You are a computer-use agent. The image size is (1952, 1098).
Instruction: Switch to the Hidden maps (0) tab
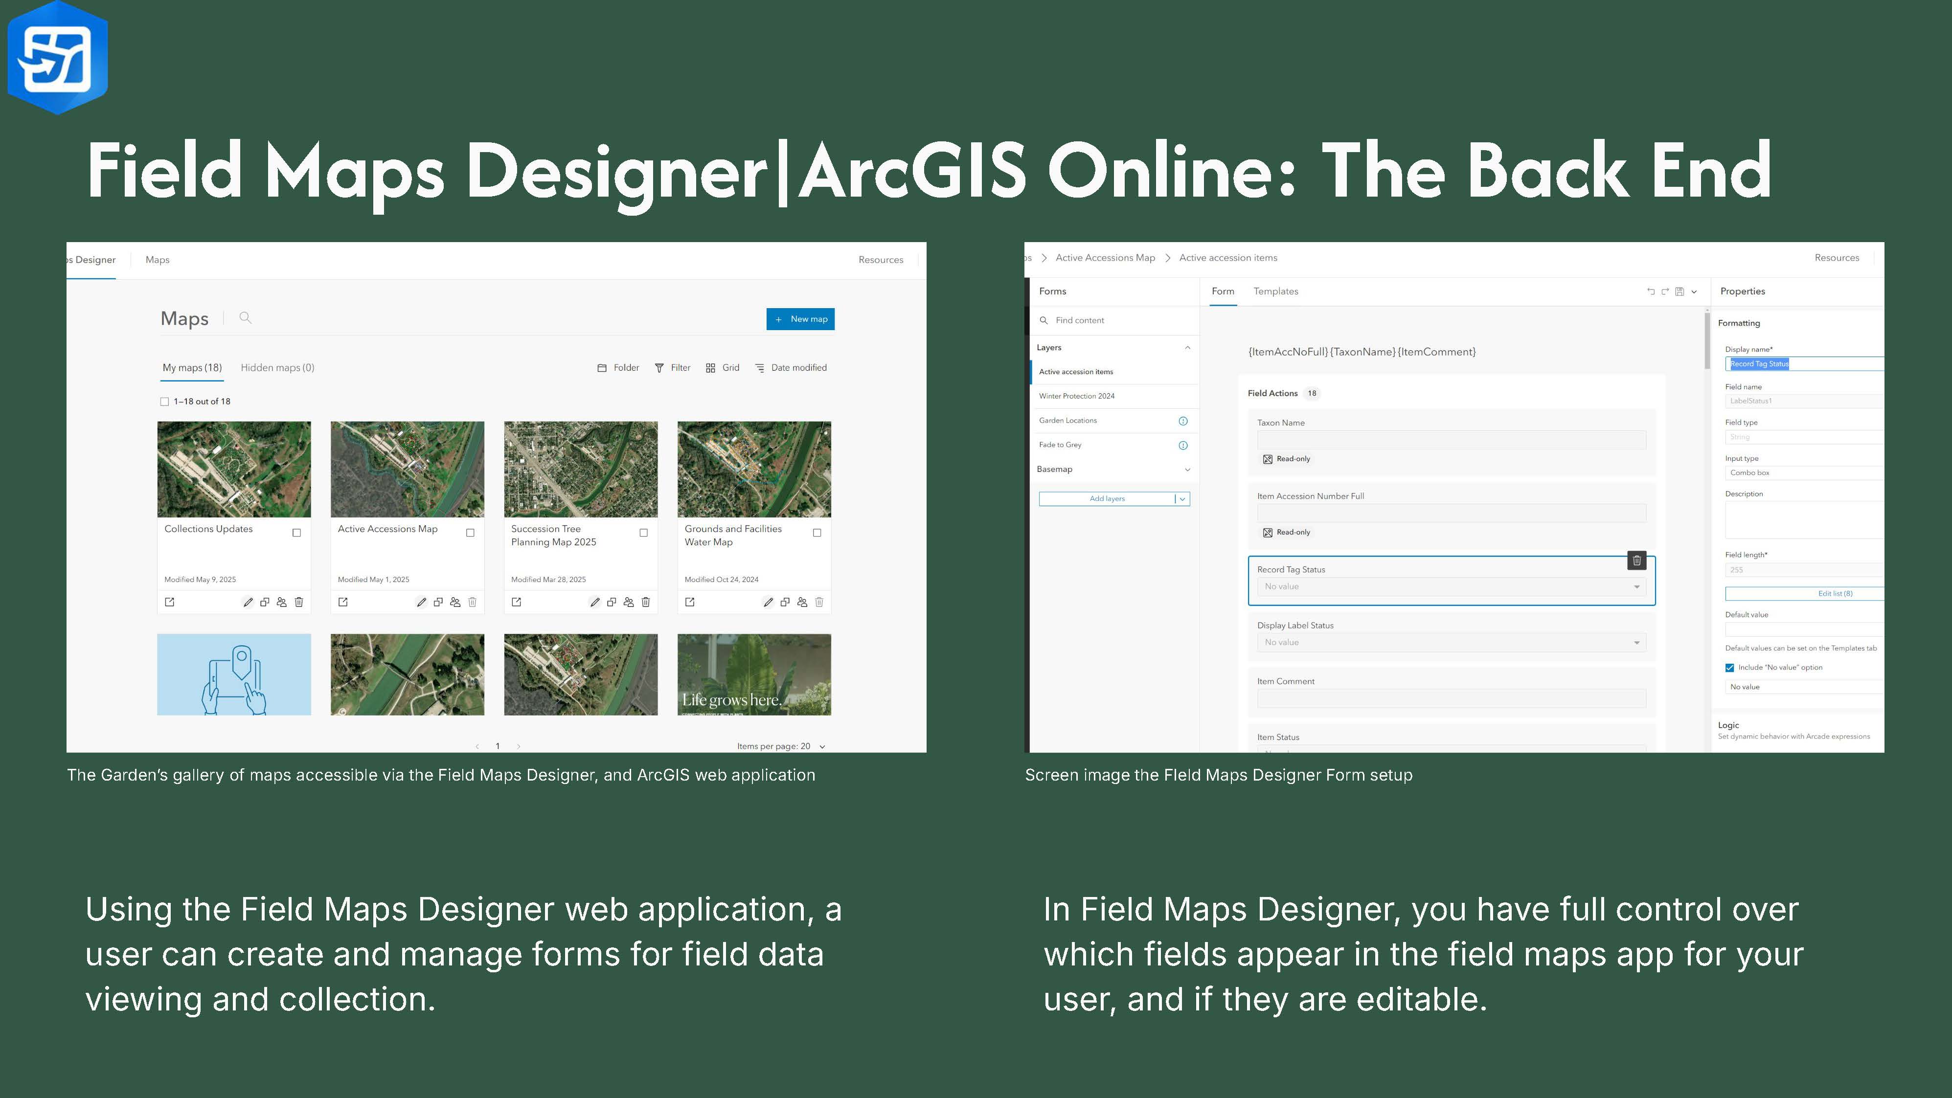tap(277, 367)
